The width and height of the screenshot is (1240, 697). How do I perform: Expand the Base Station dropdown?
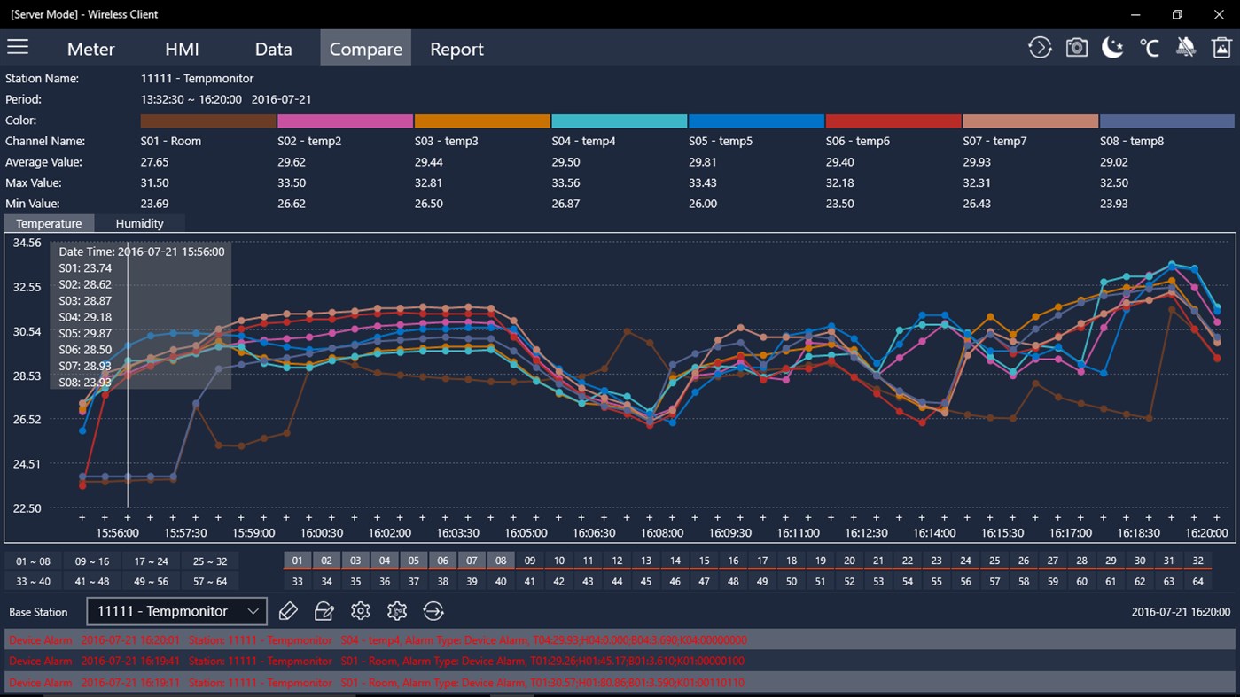pyautogui.click(x=177, y=611)
